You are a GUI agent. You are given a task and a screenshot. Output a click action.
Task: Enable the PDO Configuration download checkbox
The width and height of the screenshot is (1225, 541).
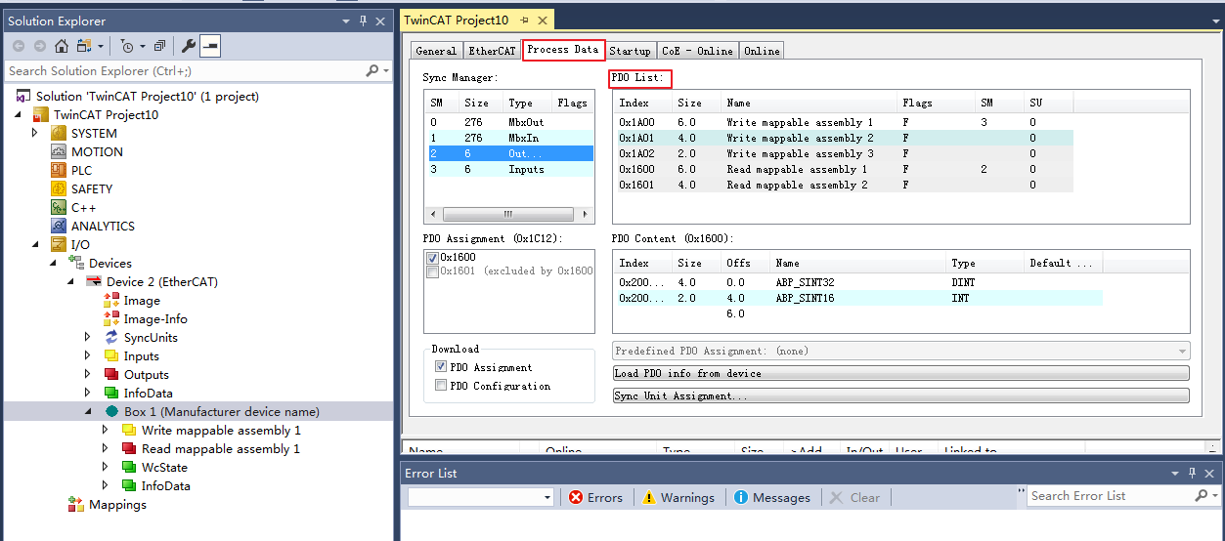coord(441,386)
